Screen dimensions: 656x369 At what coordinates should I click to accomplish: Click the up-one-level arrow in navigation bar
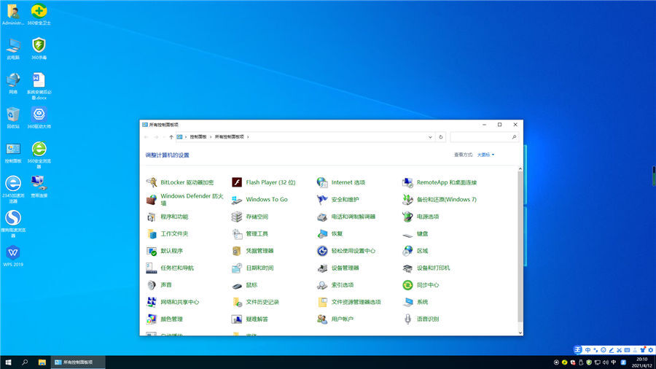tap(171, 136)
